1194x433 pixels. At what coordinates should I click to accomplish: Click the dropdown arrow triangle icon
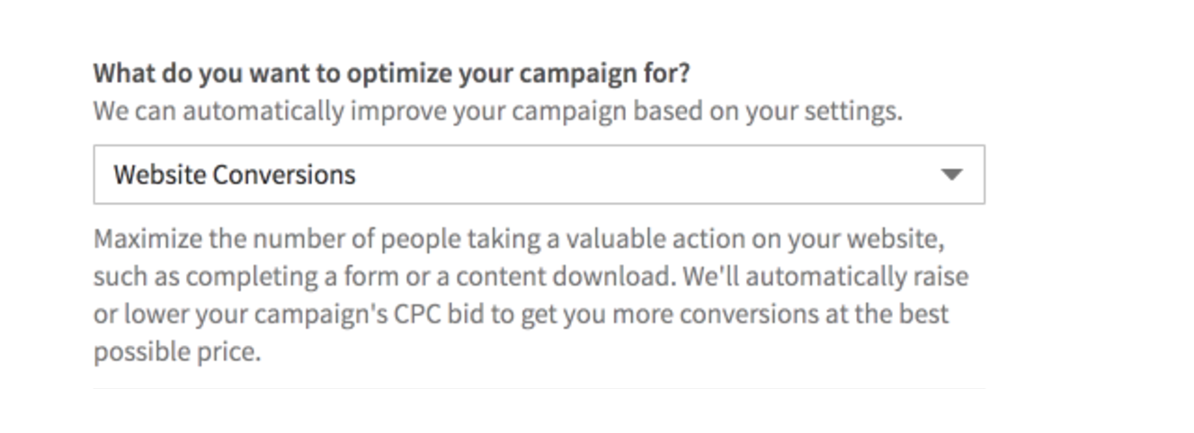951,174
